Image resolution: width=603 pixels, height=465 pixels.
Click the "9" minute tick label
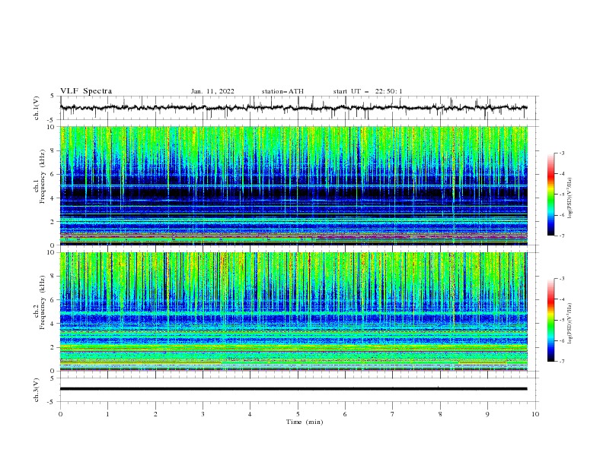(487, 414)
